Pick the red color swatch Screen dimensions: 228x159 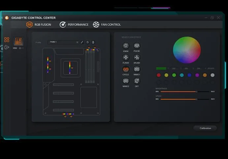159,75
